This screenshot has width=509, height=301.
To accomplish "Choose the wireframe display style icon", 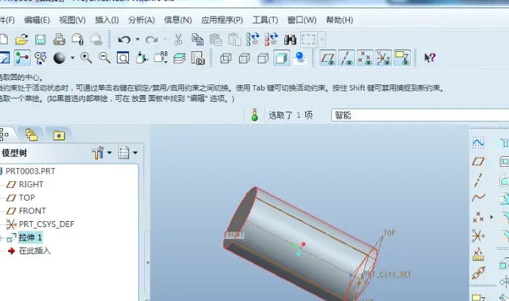I will [225, 58].
